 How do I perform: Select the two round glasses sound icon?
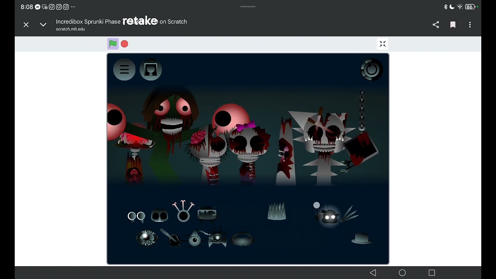[x=137, y=216]
